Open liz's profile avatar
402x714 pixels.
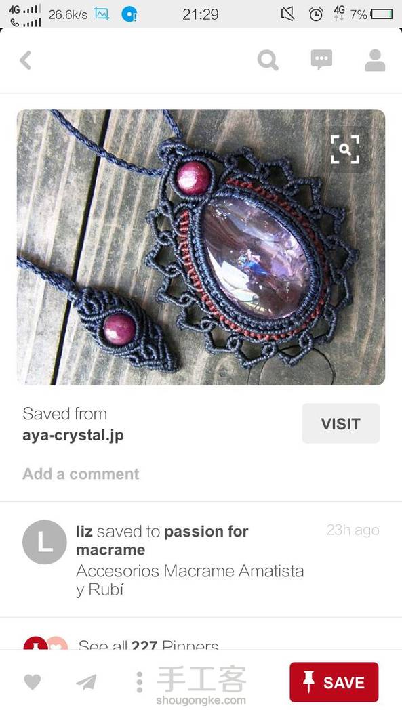(45, 543)
